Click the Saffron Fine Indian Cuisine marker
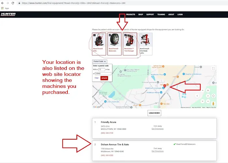The height and width of the screenshot is (163, 228). point(163,66)
